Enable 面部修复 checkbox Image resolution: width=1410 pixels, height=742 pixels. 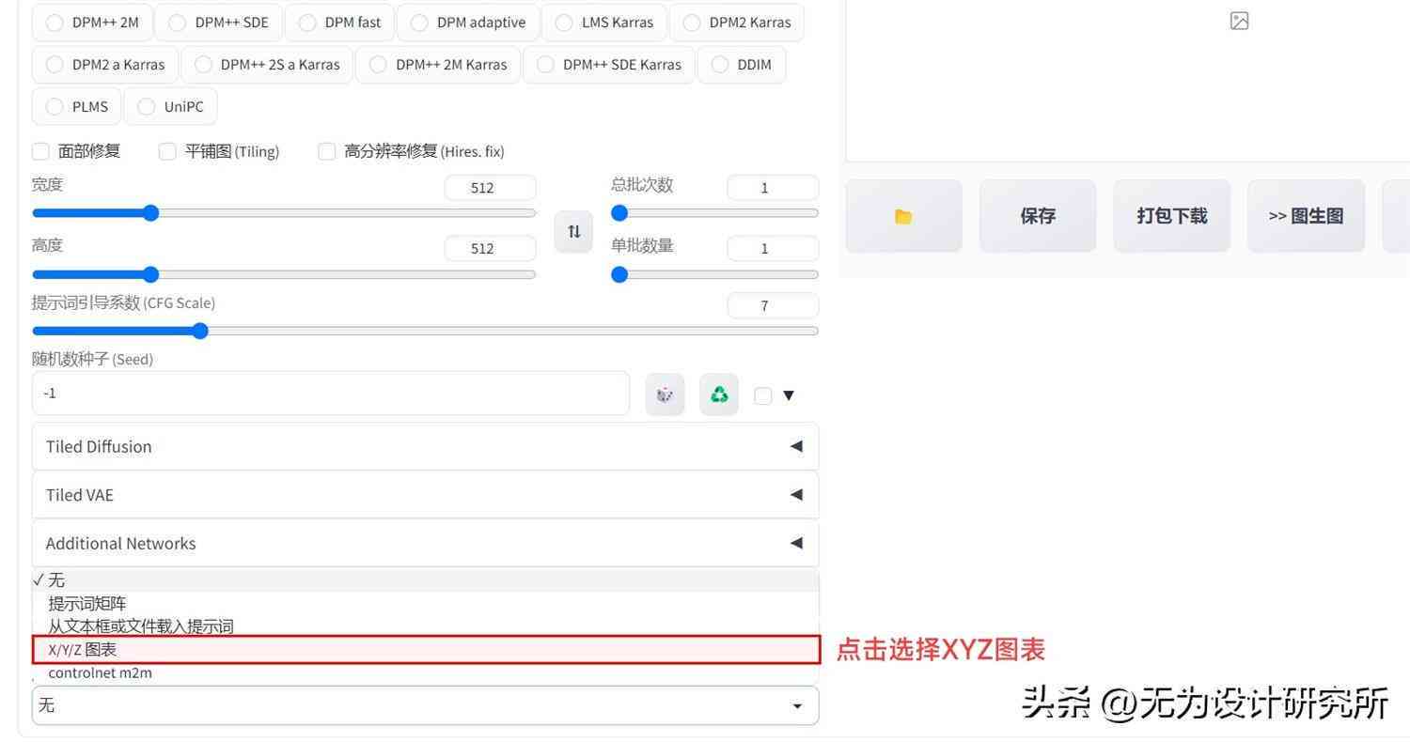tap(40, 151)
